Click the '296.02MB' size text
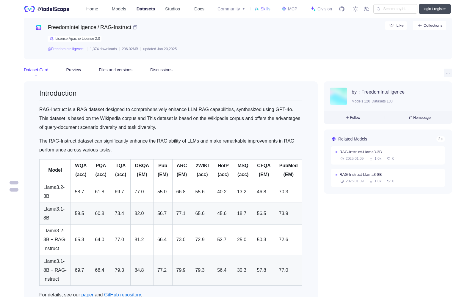The width and height of the screenshot is (476, 297). 130,49
